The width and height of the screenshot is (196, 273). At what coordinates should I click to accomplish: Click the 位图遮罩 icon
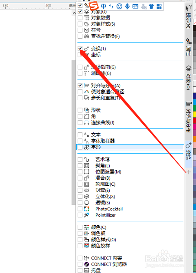(x=87, y=172)
